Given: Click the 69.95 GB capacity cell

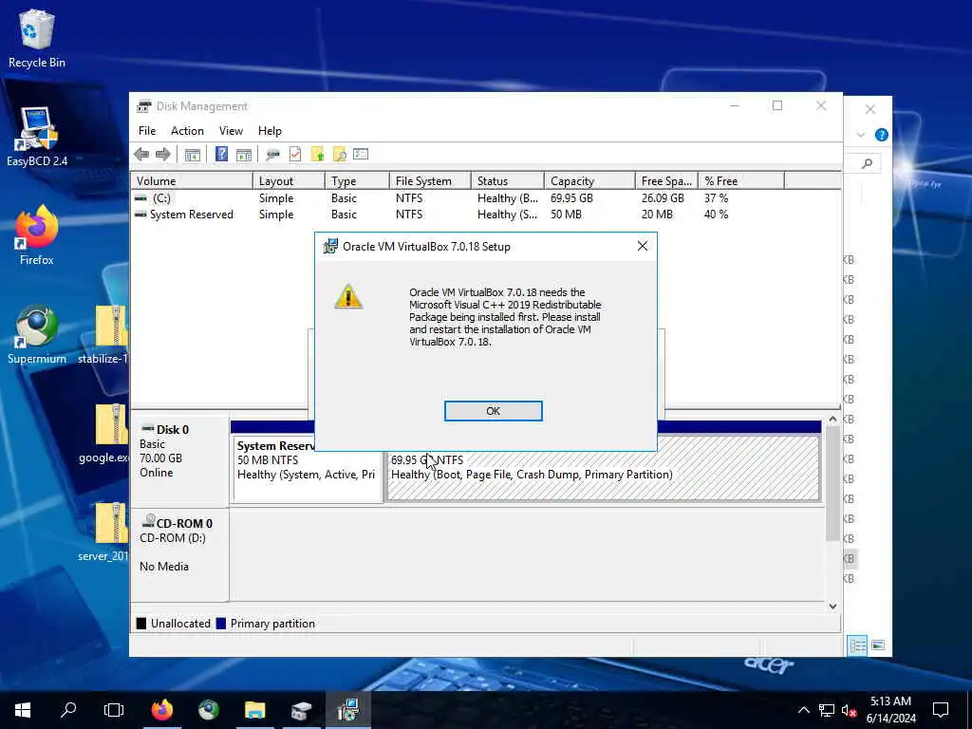Looking at the screenshot, I should tap(571, 198).
